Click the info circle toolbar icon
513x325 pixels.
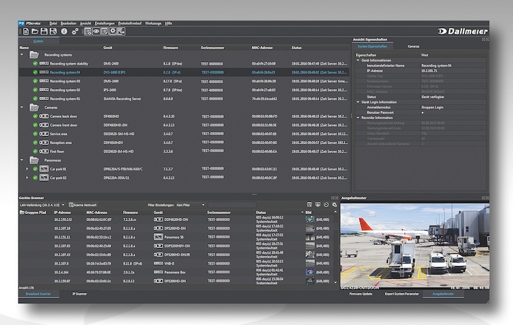[63, 31]
